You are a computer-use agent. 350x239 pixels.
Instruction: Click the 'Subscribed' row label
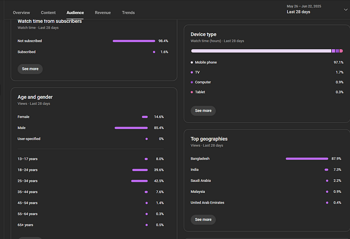point(26,52)
